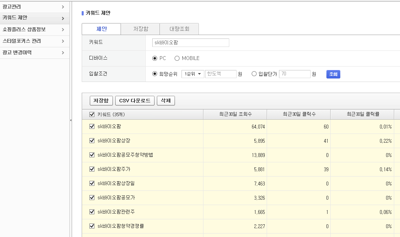This screenshot has width=400, height=237.
Task: Sort by 최근30일 조회수 column header
Action: [x=235, y=114]
